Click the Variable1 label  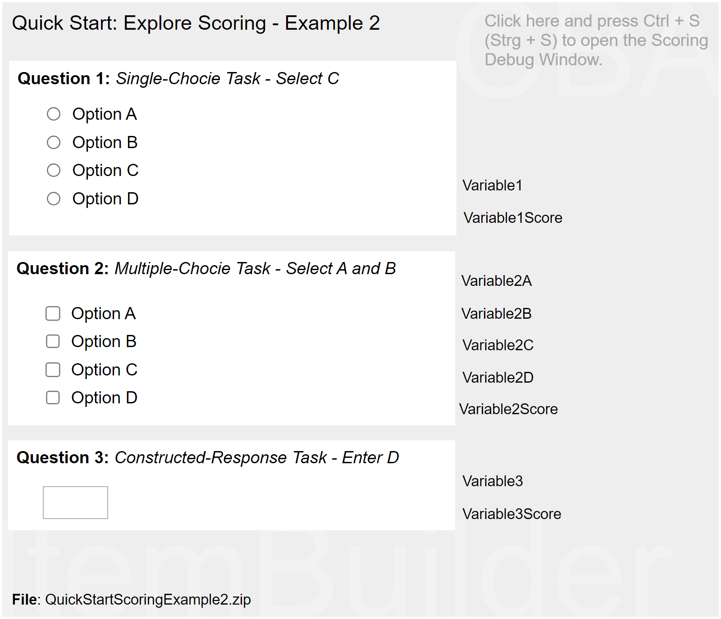(x=492, y=185)
